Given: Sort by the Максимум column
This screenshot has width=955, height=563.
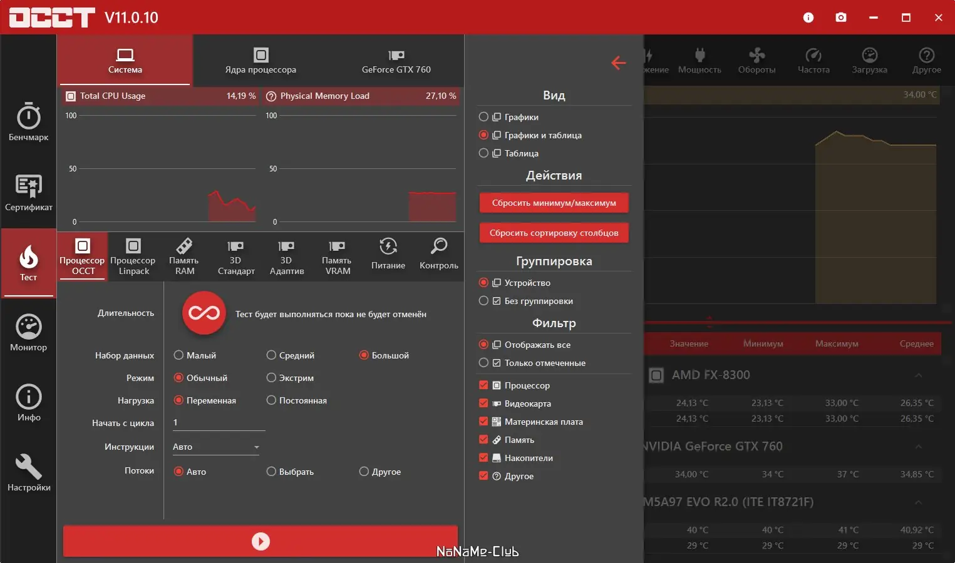Looking at the screenshot, I should 837,343.
